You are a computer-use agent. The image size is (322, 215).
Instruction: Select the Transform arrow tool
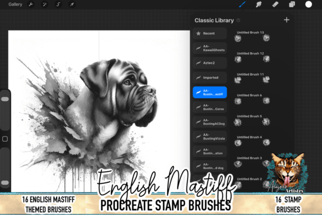pos(72,4)
